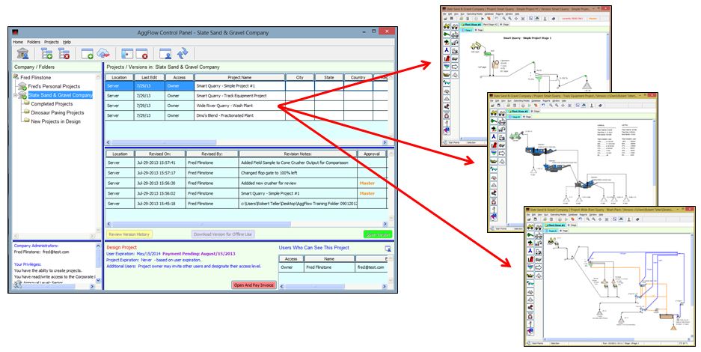Open the Folders menu
The height and width of the screenshot is (352, 701).
point(34,42)
